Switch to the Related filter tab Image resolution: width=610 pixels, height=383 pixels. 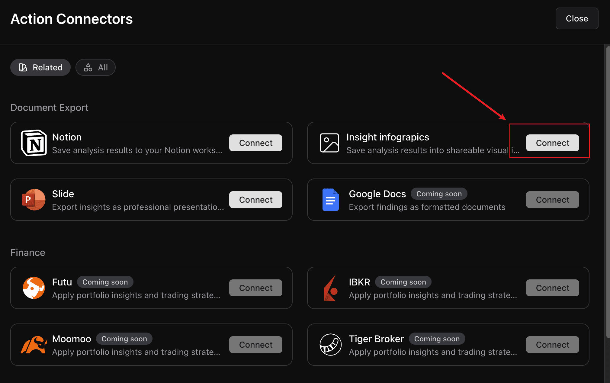[x=40, y=67]
